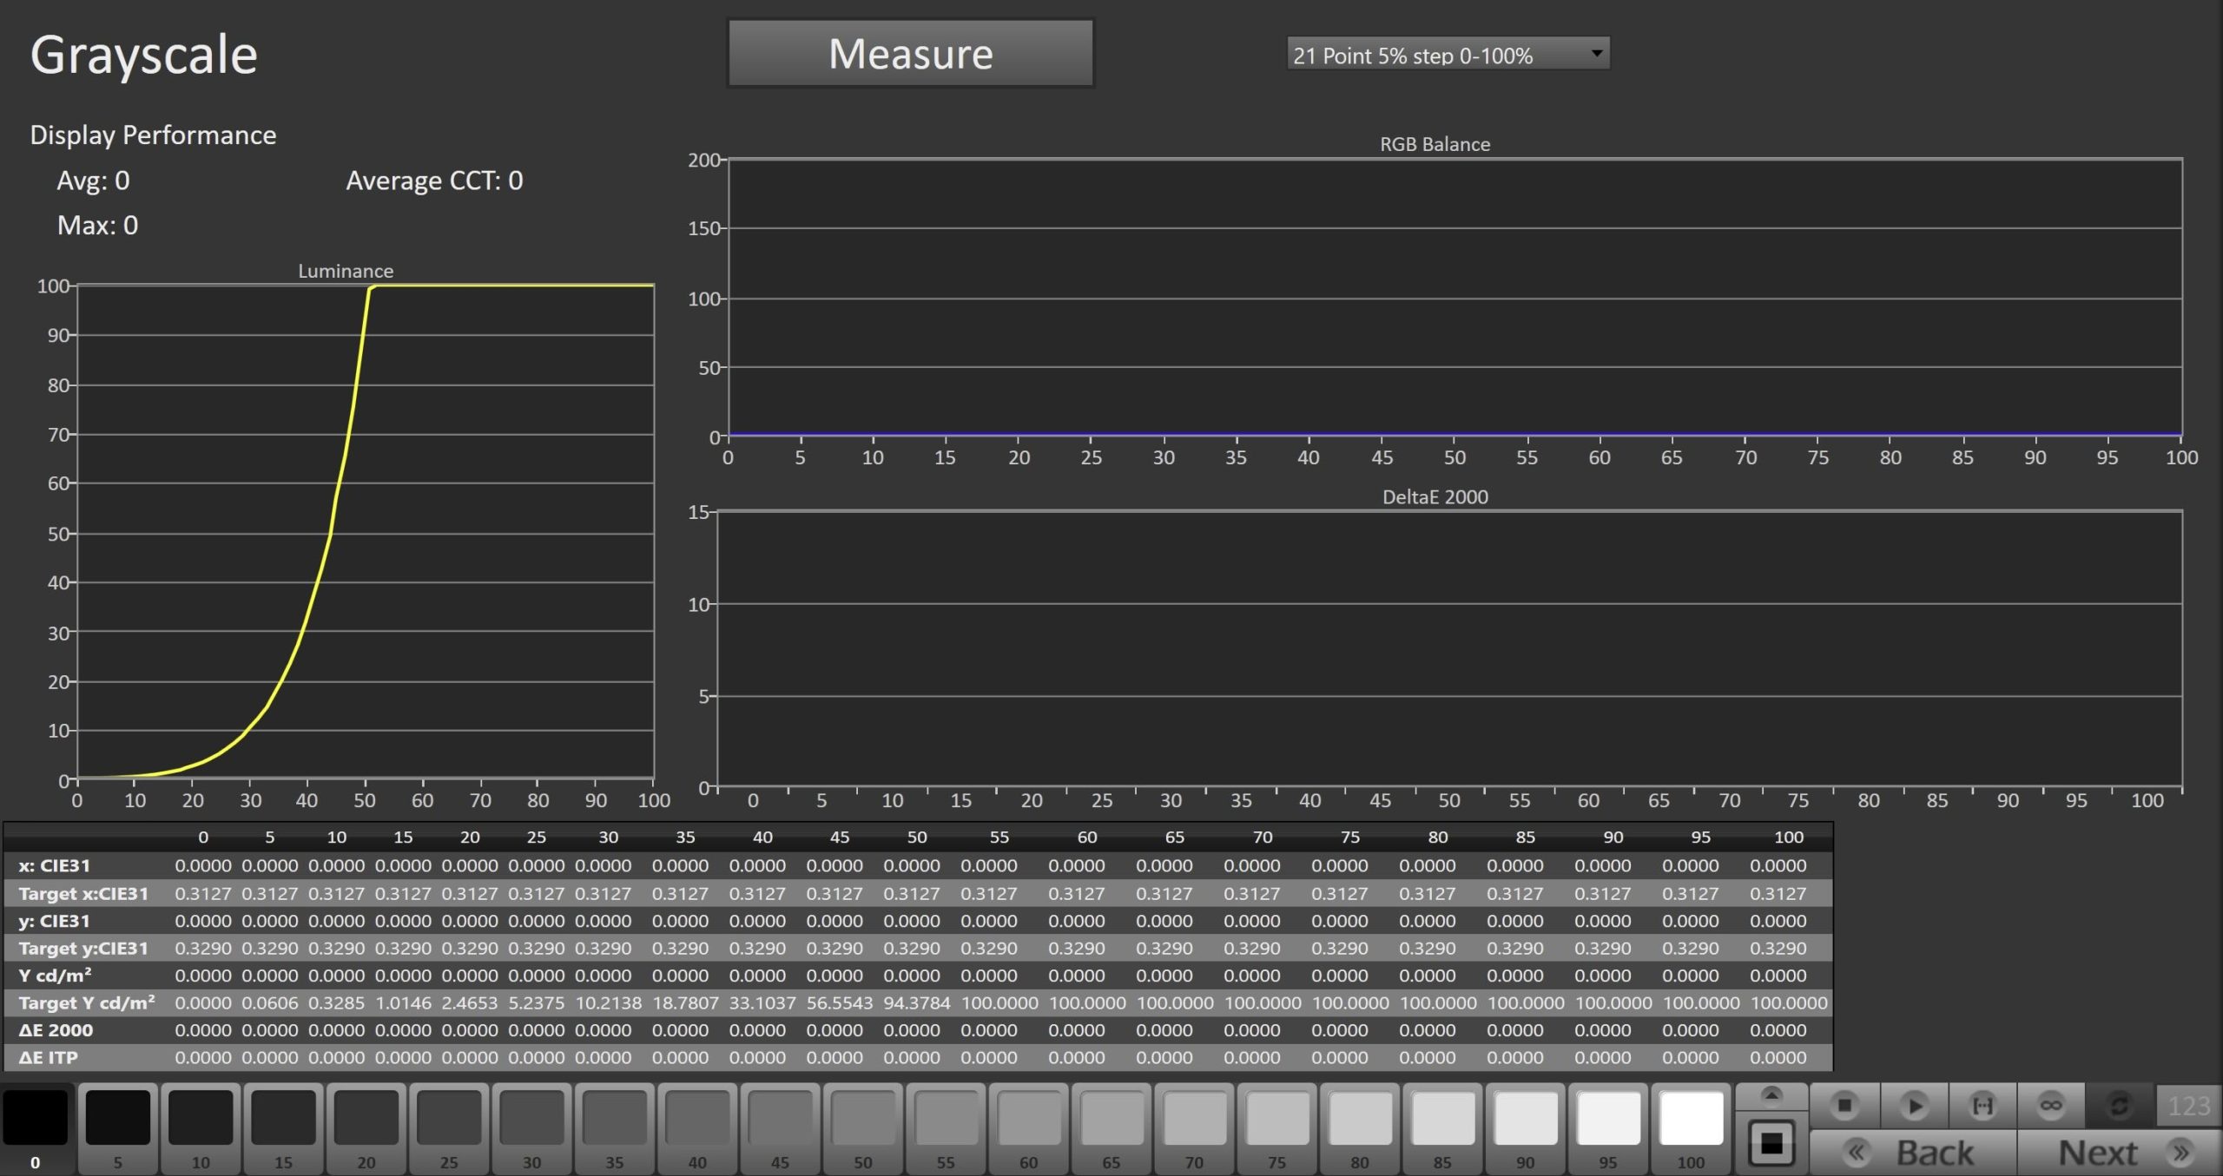Click Target Y value 1.0146
Viewport: 2223px width, 1176px height.
pyautogui.click(x=403, y=1002)
